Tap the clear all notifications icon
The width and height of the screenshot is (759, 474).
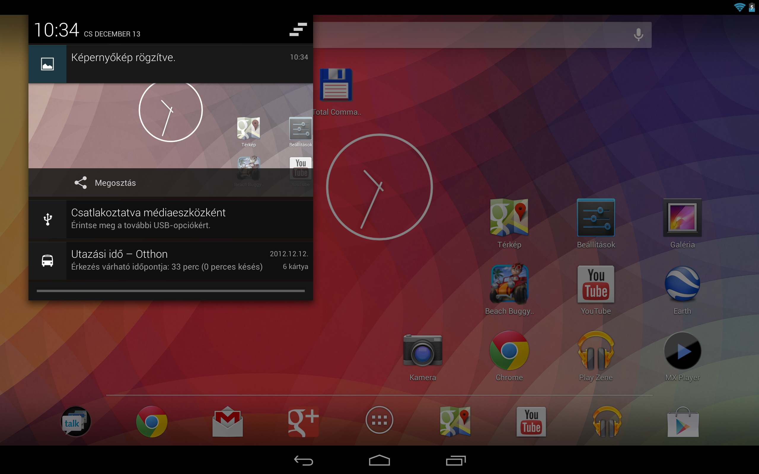298,29
